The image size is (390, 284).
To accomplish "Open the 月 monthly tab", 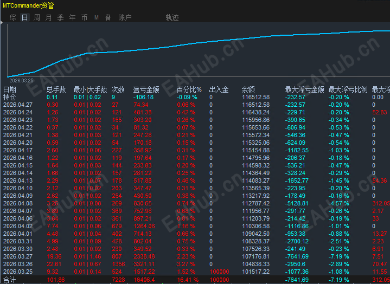I will pos(48,17).
